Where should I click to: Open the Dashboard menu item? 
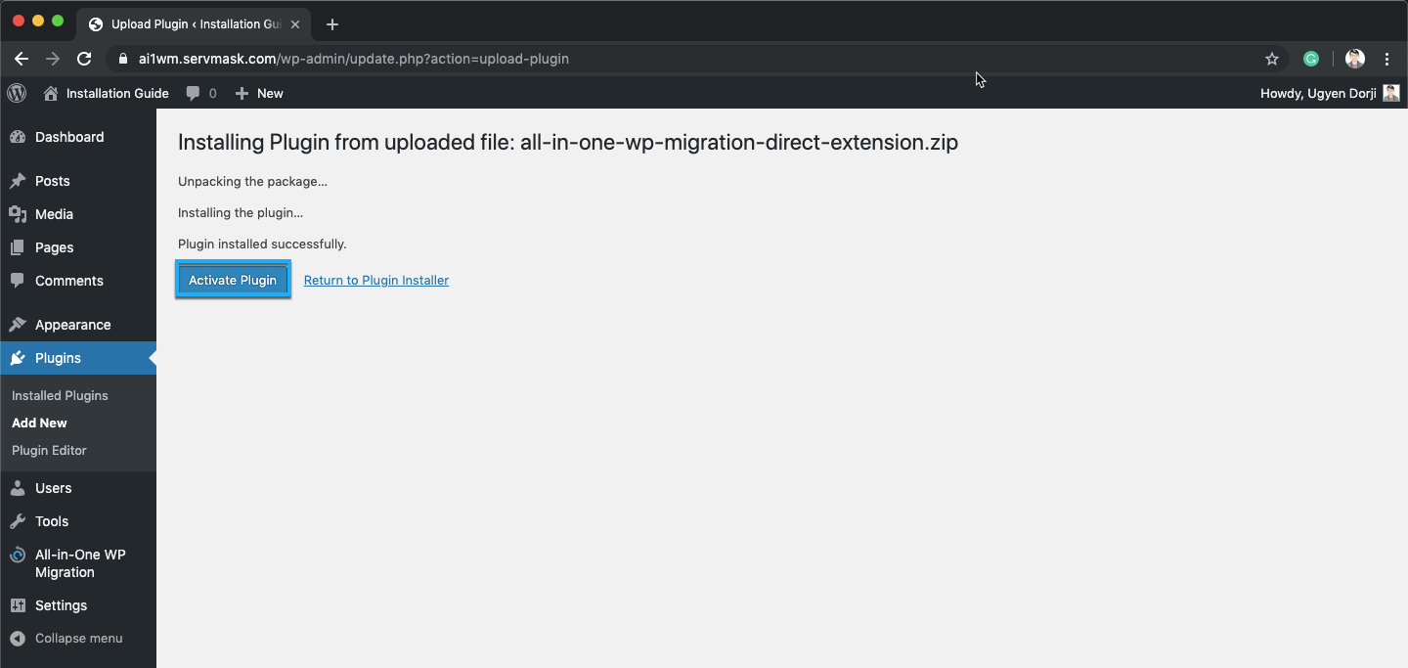coord(68,137)
